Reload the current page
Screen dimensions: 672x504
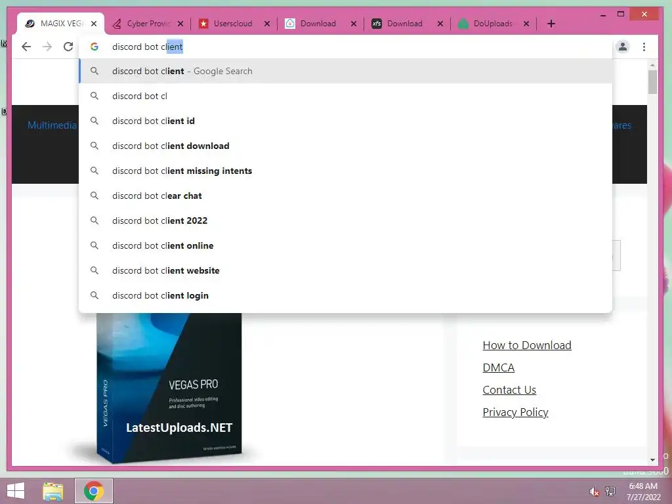click(x=68, y=47)
